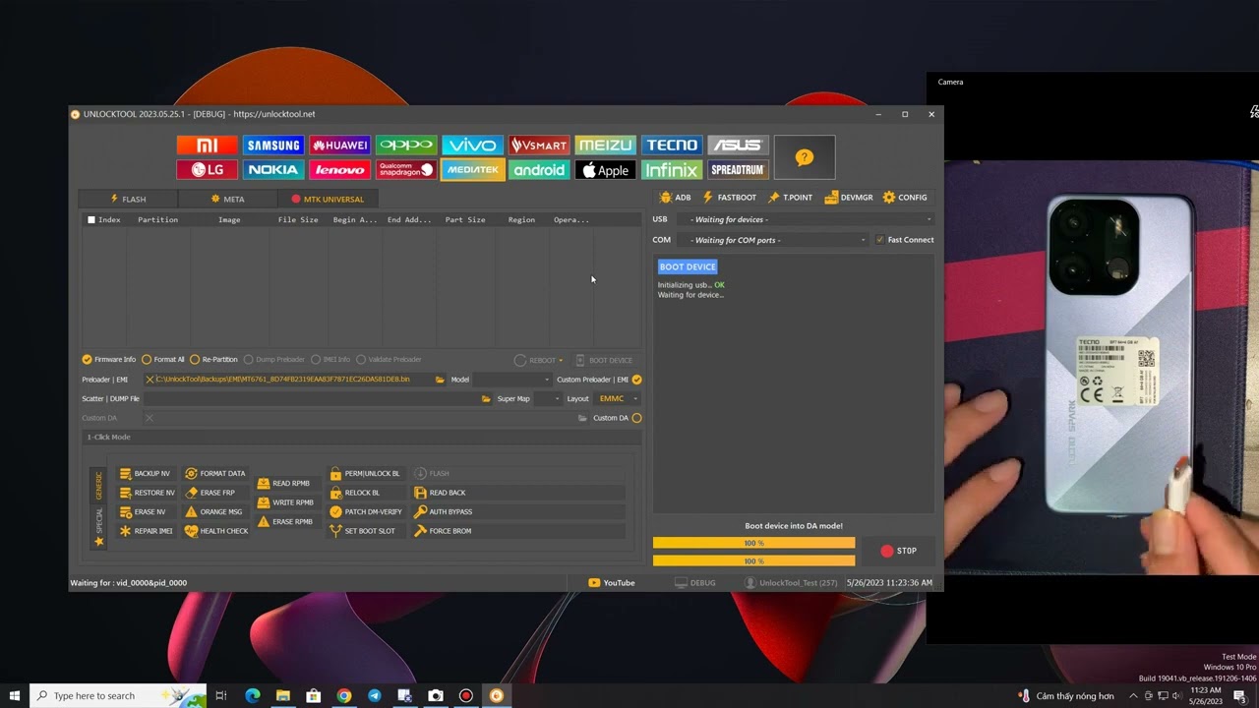Expand COM Waiting for COM ports dropdown
Image resolution: width=1259 pixels, height=708 pixels.
pos(774,240)
